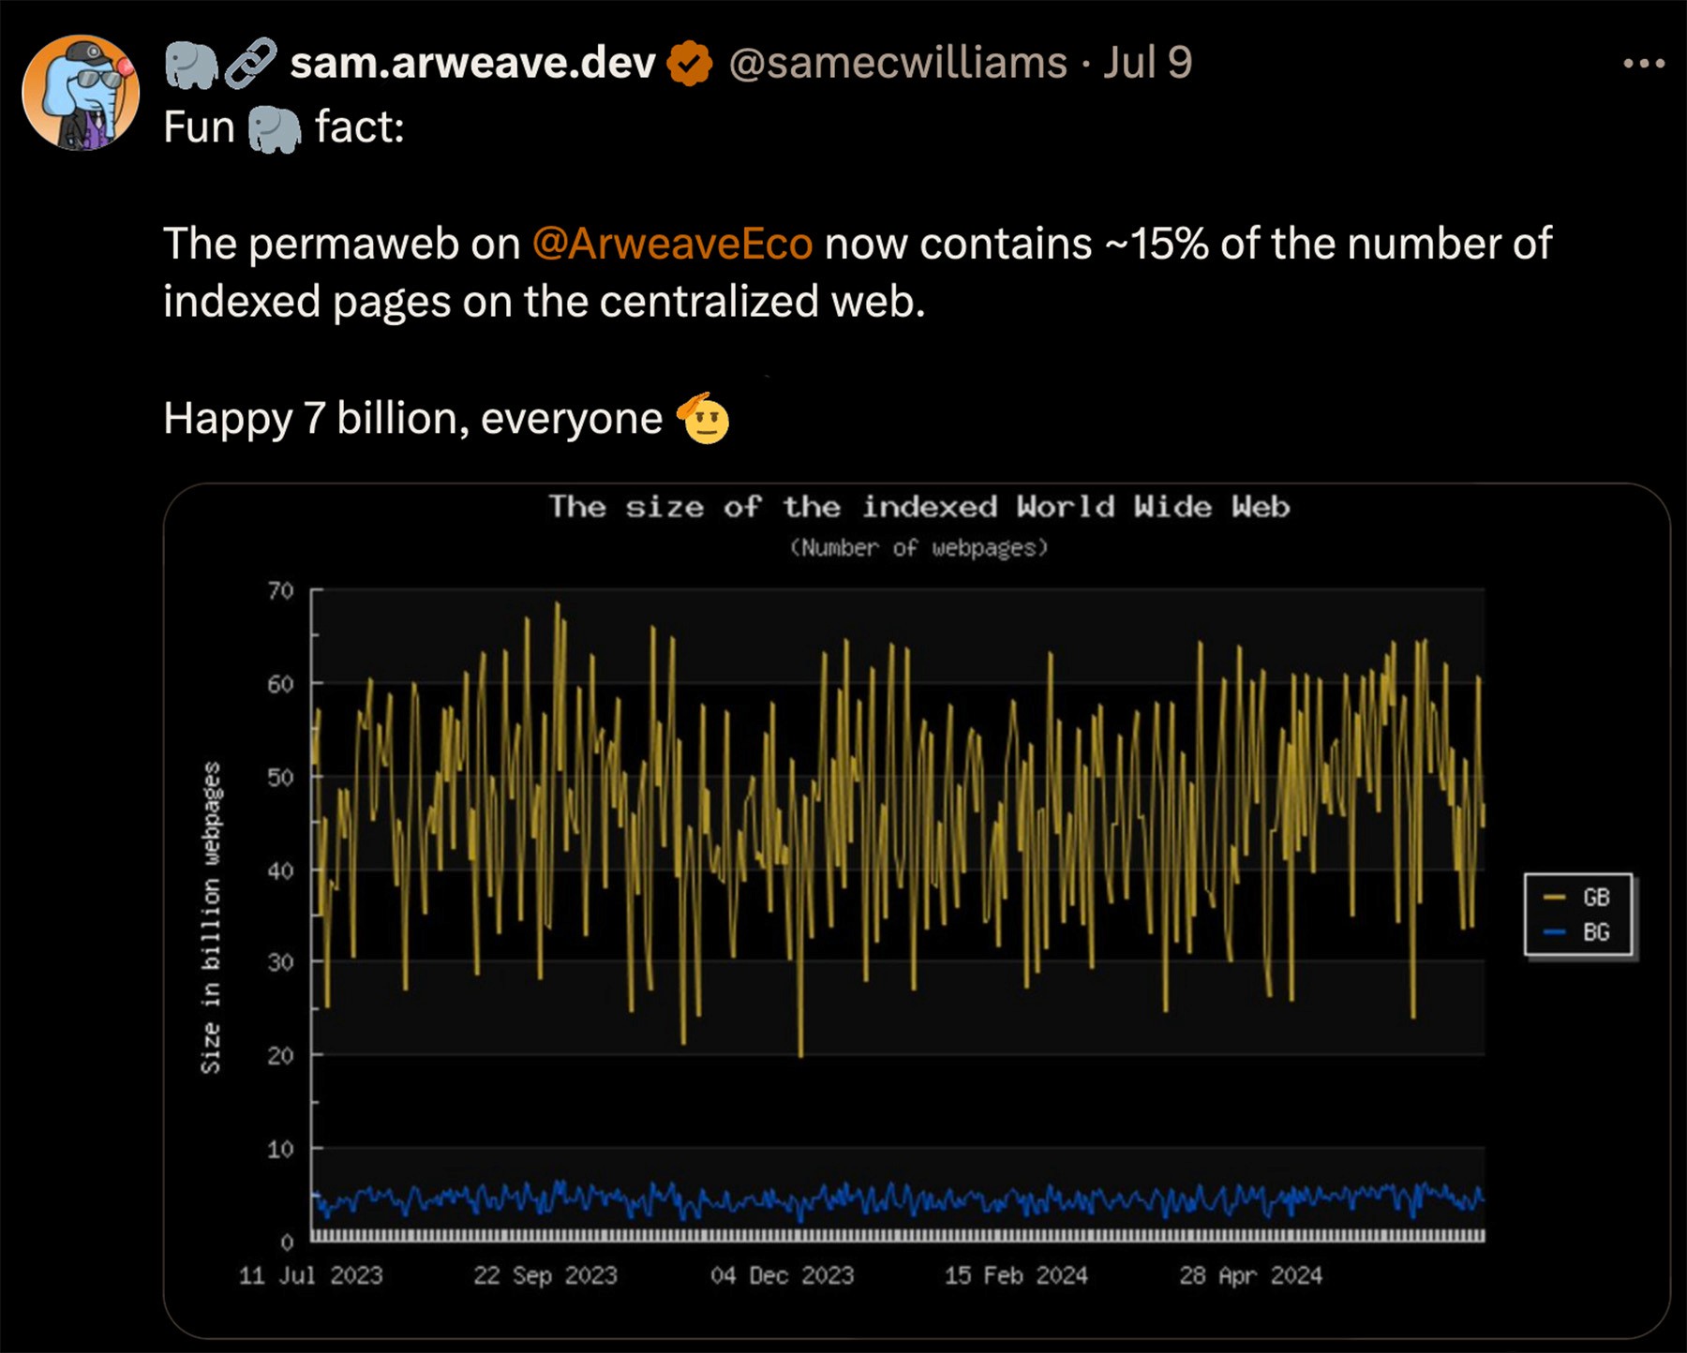This screenshot has height=1353, width=1687.
Task: Click the orange verified badge
Action: 690,64
